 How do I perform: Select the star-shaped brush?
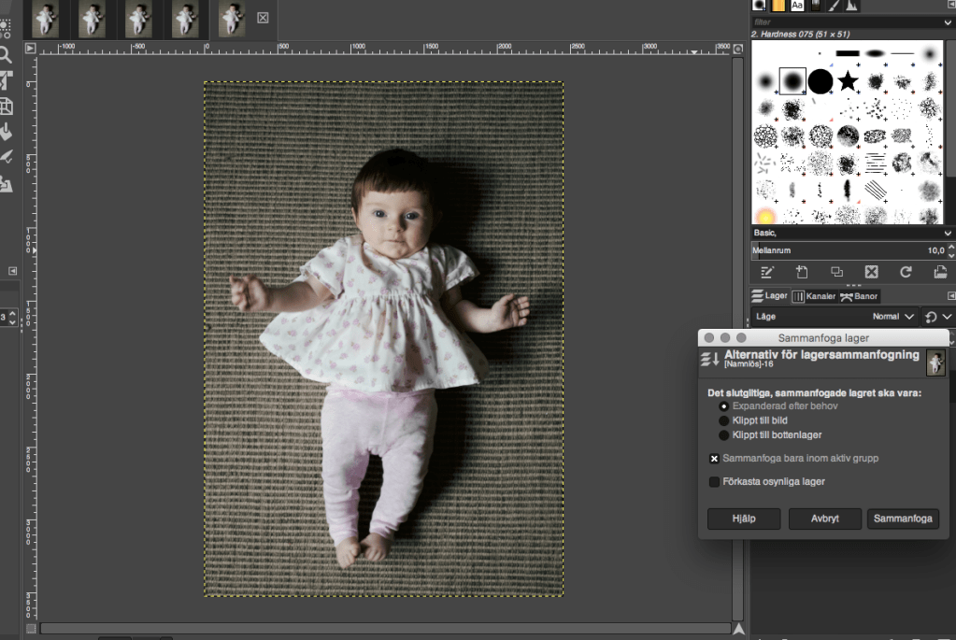(x=848, y=81)
